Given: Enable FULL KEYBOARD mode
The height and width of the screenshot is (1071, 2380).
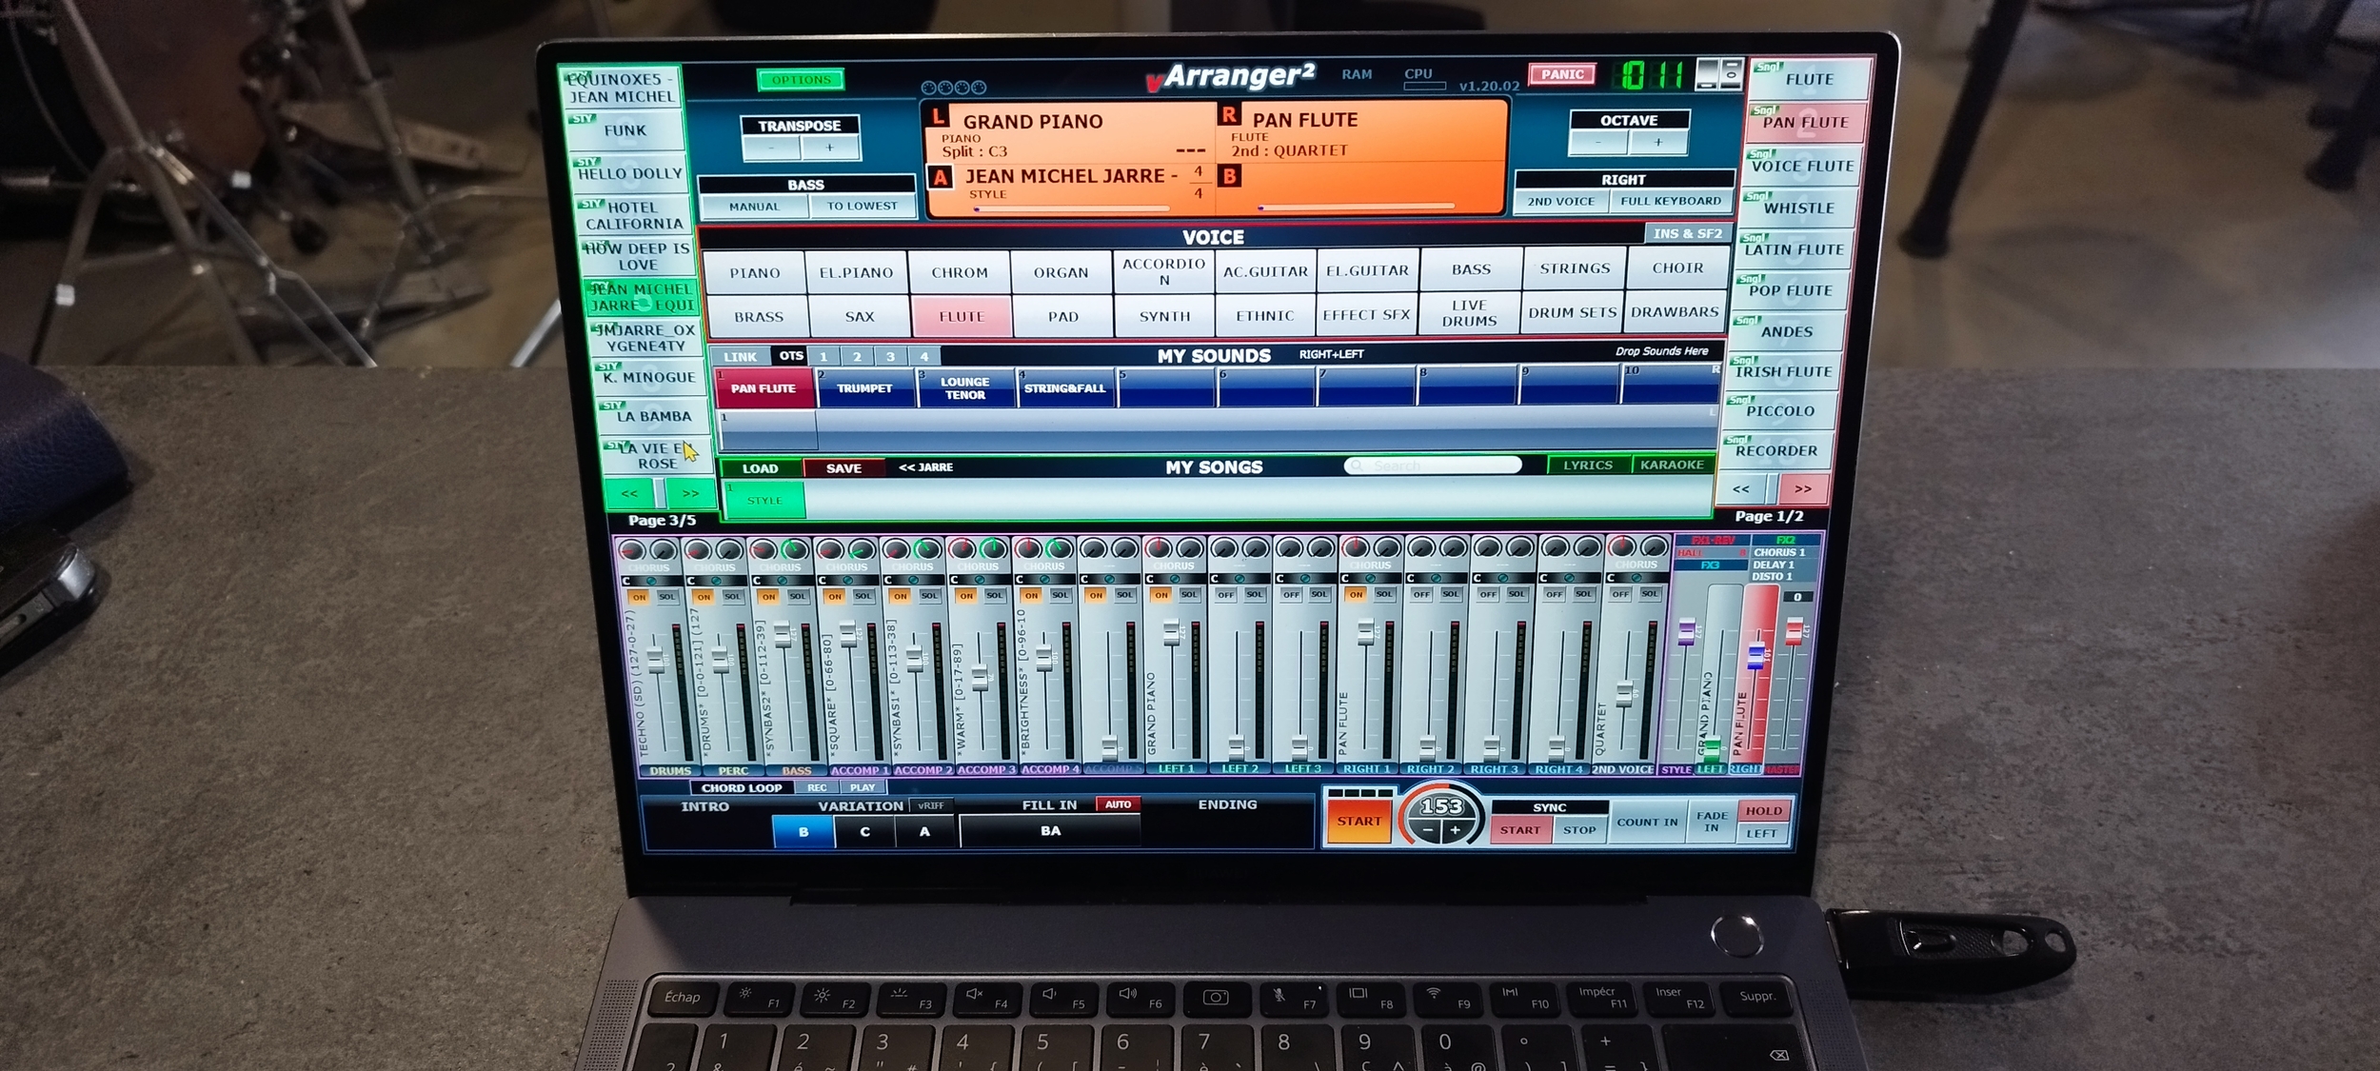Looking at the screenshot, I should [x=1671, y=201].
